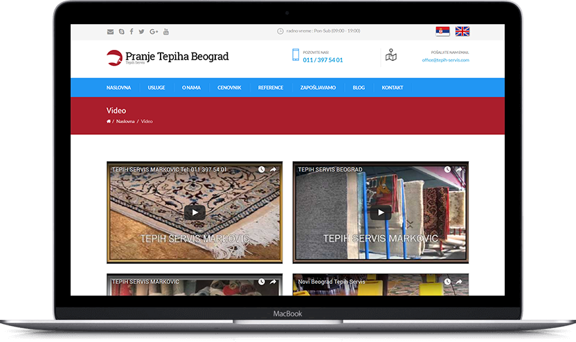Click the office@tepih-servis.com email link
Viewport: 576px width, 342px height.
tap(445, 60)
